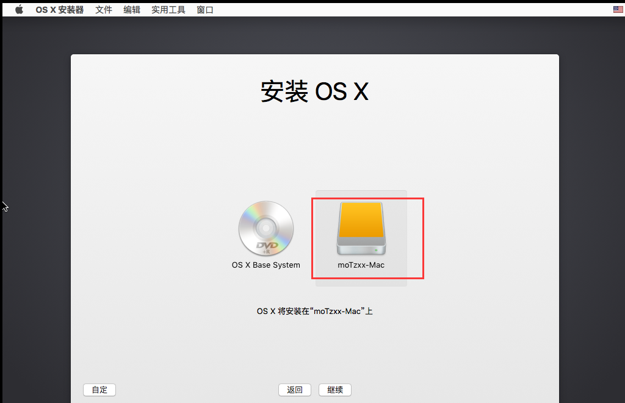Click the moTzxx-Mac disk label
The image size is (625, 403).
point(361,265)
